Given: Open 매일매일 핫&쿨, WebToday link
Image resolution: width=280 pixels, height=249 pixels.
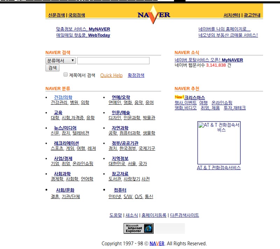Looking at the screenshot, I should pos(83,35).
